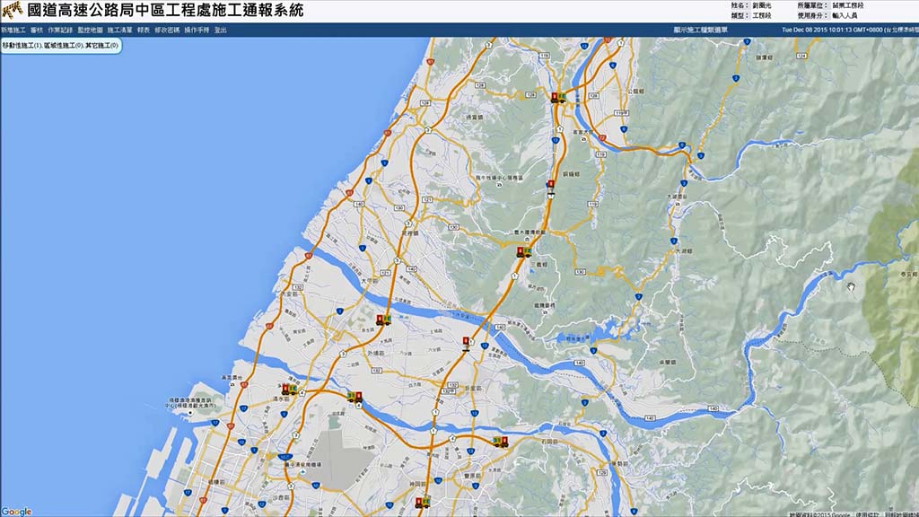The width and height of the screenshot is (919, 517).
Task: Click the truck marker near 三義鄉
Action: [x=522, y=253]
